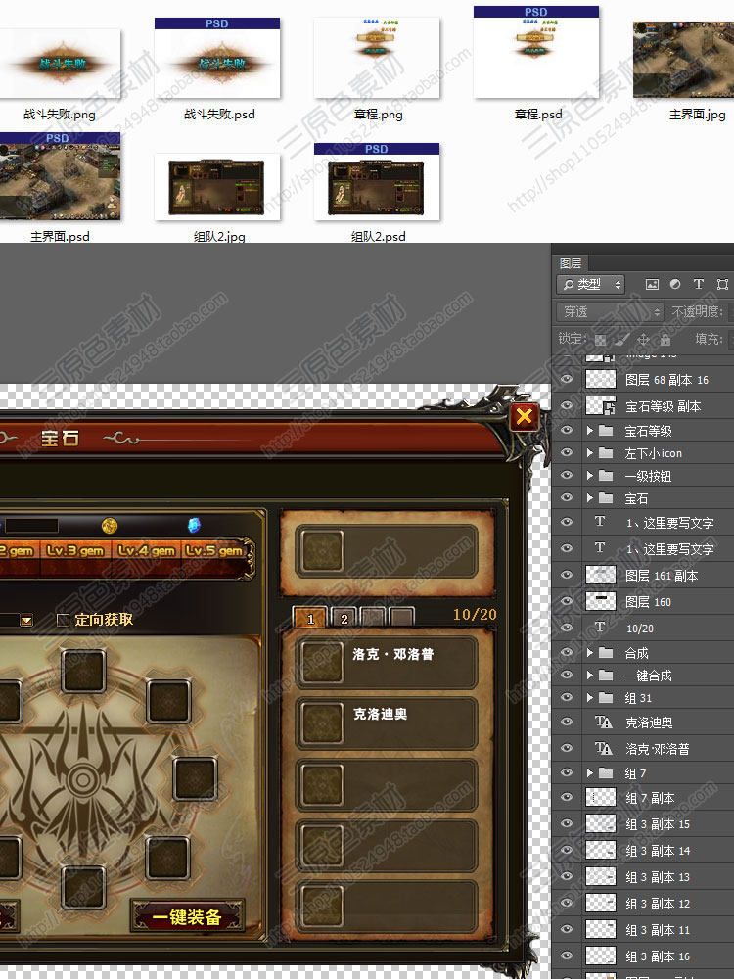
Task: Hide the 图层 160 layer
Action: click(567, 601)
